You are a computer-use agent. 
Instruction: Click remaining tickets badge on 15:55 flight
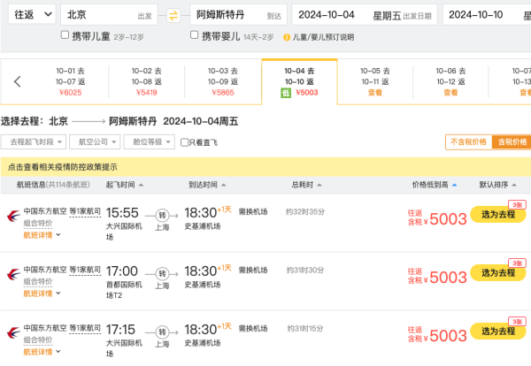517,205
